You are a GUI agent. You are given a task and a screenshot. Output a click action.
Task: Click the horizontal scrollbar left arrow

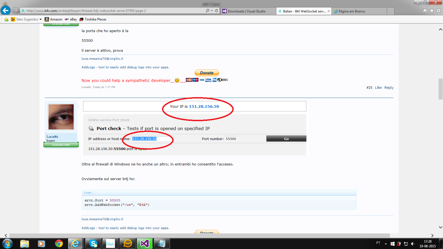6,235
